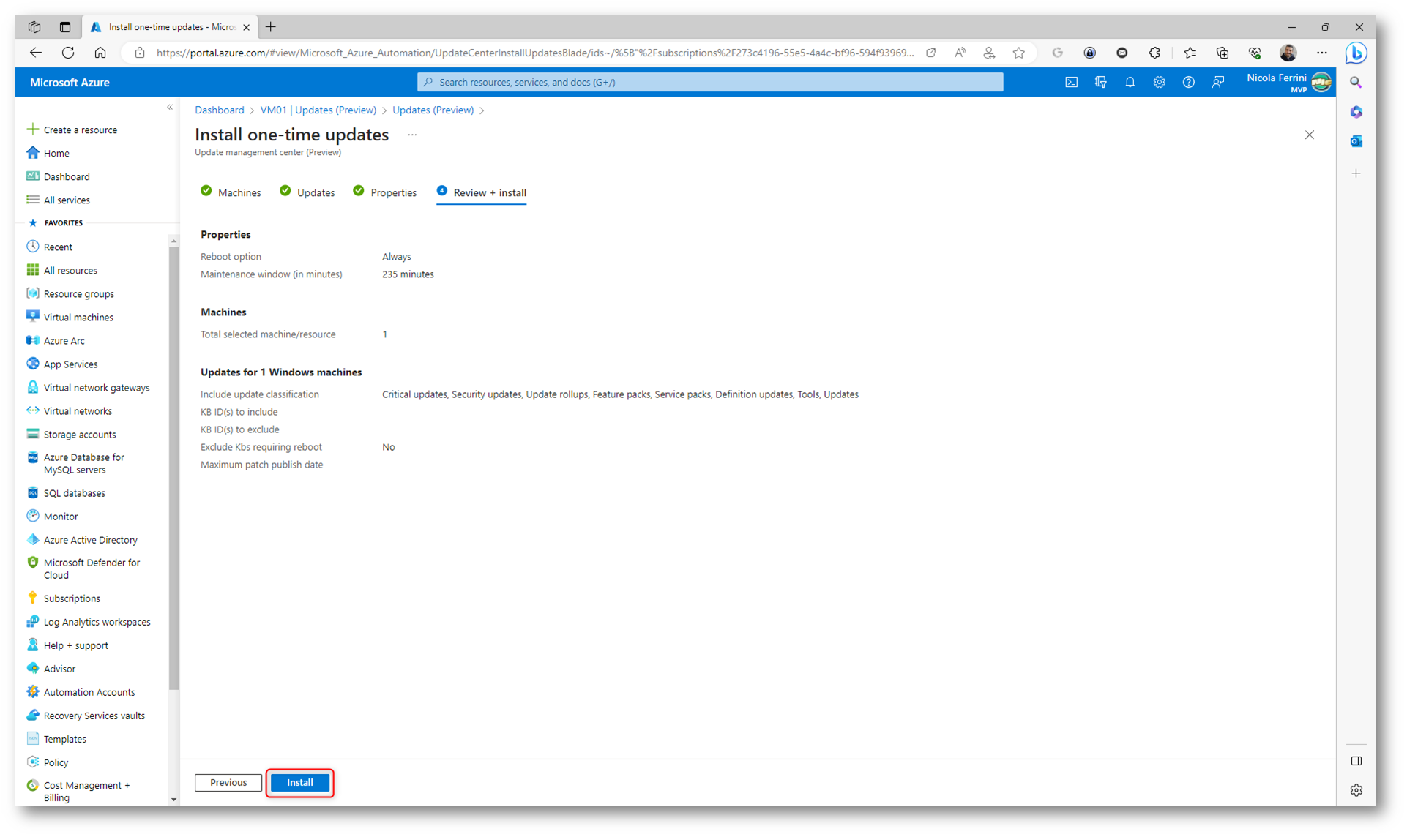Click the Azure search resources field

tap(709, 83)
